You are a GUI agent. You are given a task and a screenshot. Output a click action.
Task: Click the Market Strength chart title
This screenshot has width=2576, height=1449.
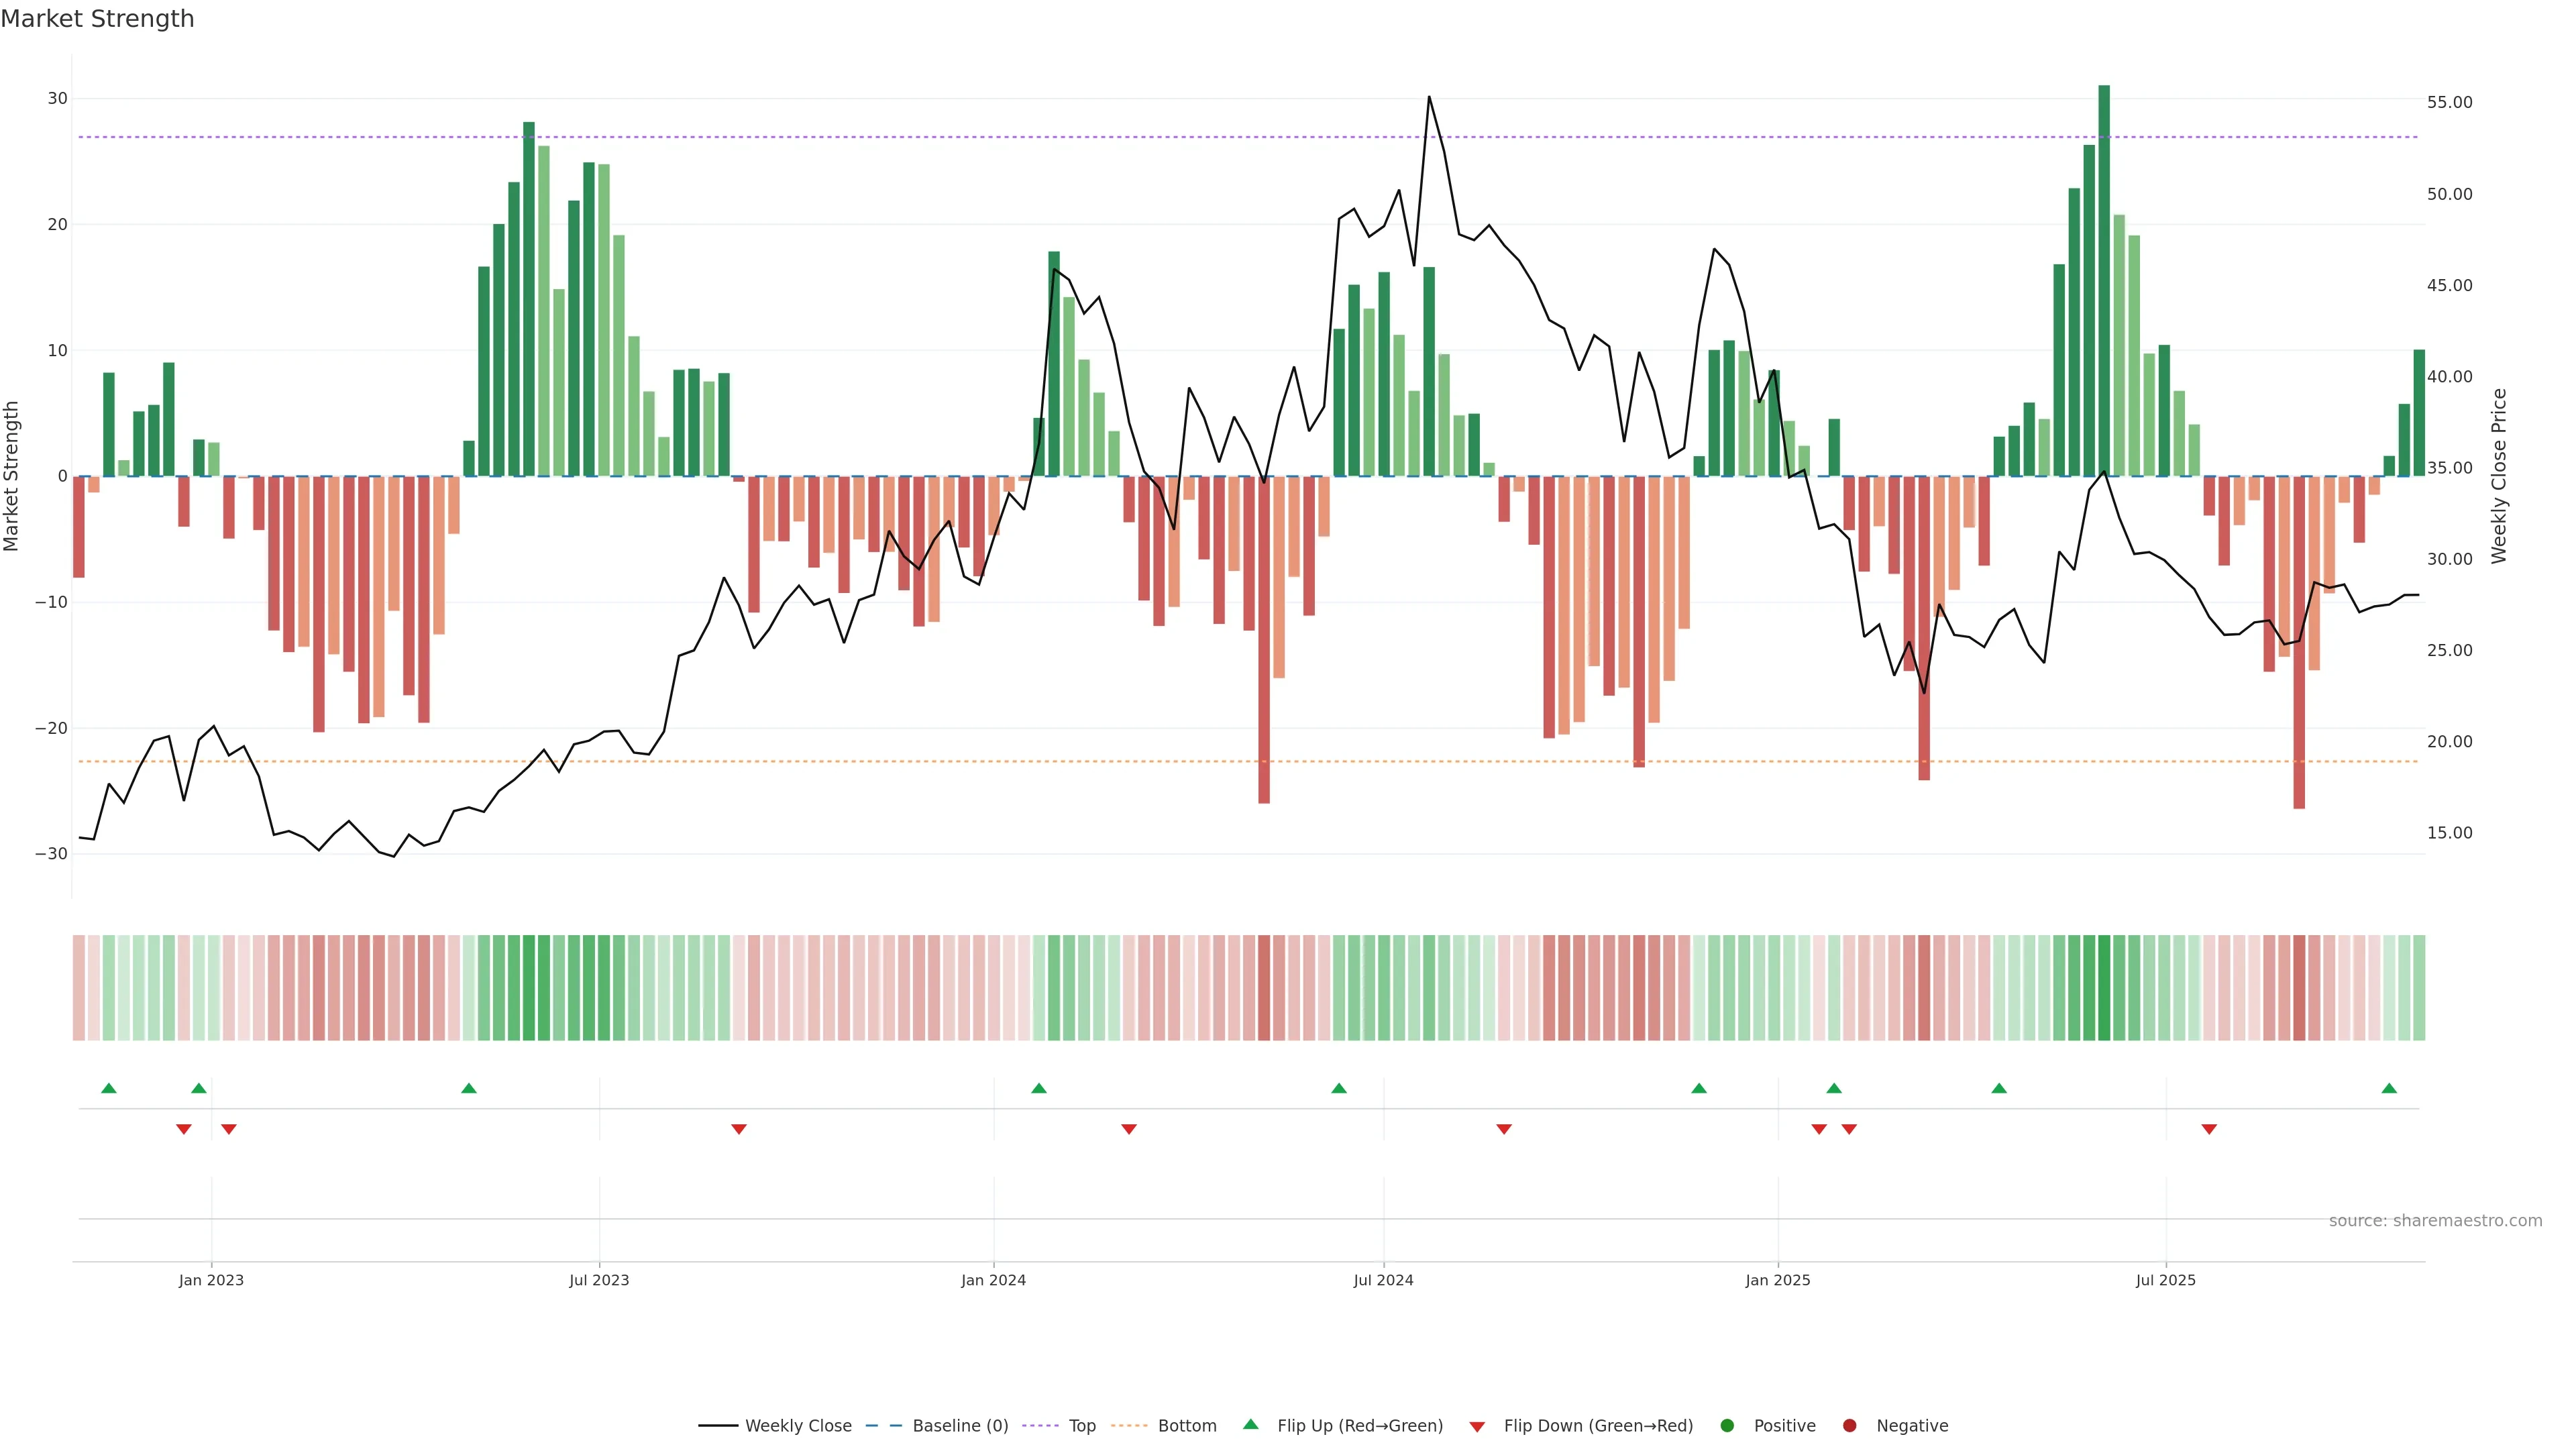tap(97, 19)
